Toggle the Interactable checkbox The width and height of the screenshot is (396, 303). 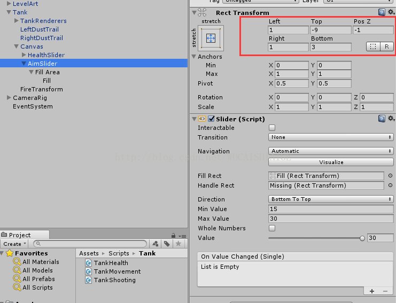[272, 128]
